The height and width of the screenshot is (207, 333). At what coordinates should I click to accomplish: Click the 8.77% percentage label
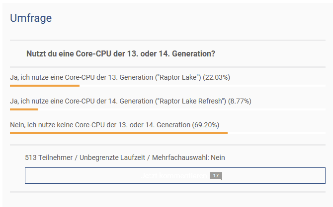(240, 101)
